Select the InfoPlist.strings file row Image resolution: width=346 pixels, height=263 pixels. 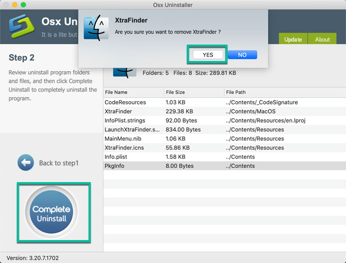(125, 121)
